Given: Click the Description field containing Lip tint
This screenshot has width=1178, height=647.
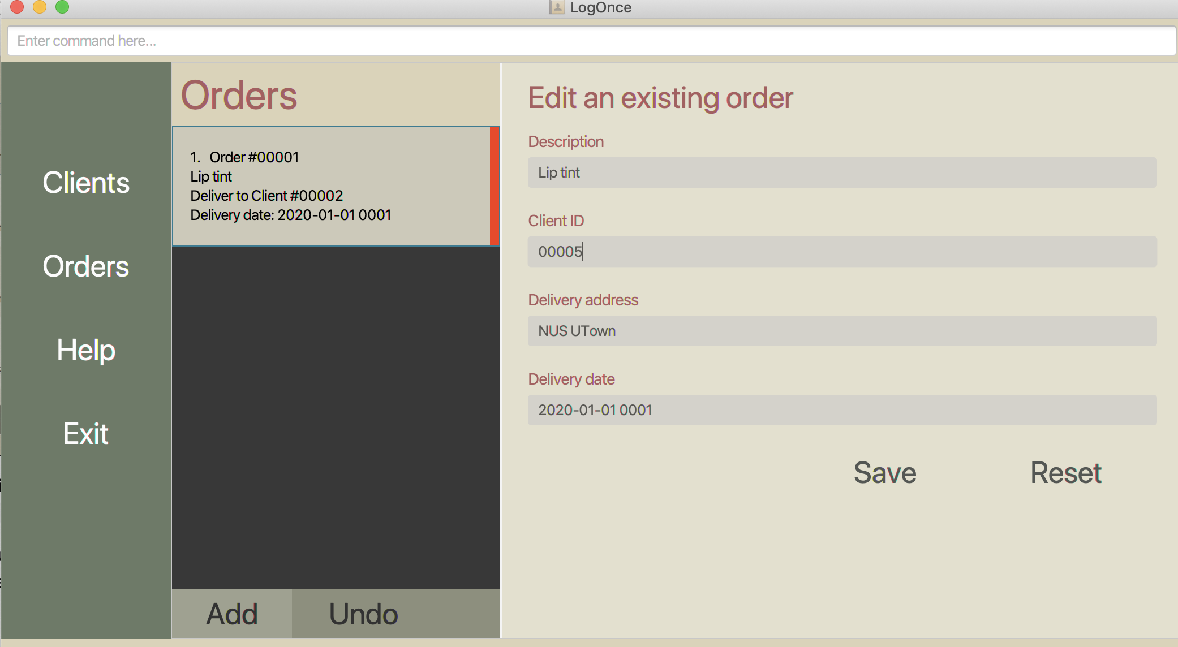Looking at the screenshot, I should [x=842, y=172].
